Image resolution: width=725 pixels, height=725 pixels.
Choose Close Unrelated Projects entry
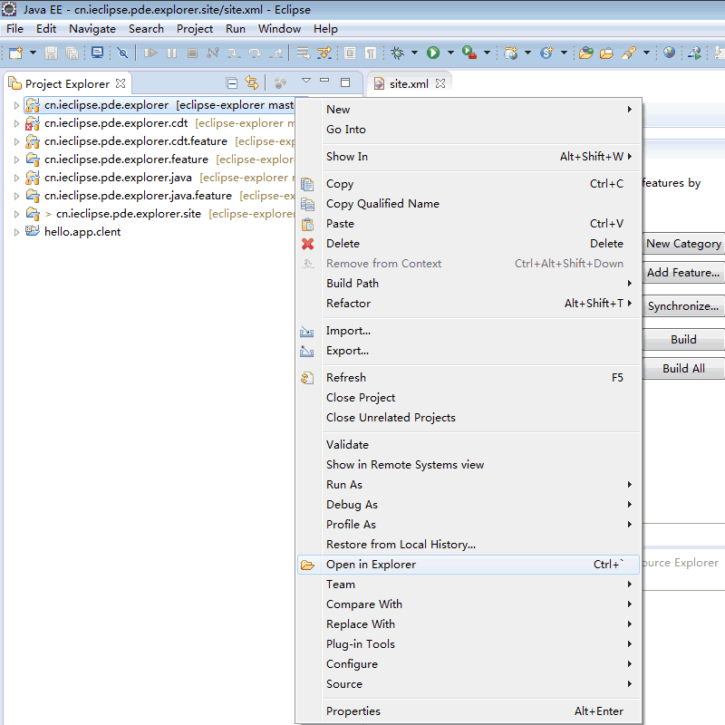(x=469, y=418)
